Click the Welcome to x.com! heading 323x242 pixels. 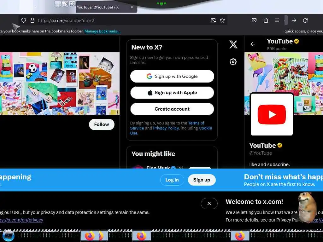click(254, 202)
